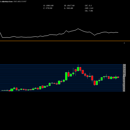The image size is (130, 130).
Task: Select the low price L: 935.00
Action: click(x=69, y=8)
